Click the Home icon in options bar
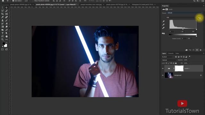Image resolution: width=205 pixels, height=115 pixels. click(x=3, y=1)
